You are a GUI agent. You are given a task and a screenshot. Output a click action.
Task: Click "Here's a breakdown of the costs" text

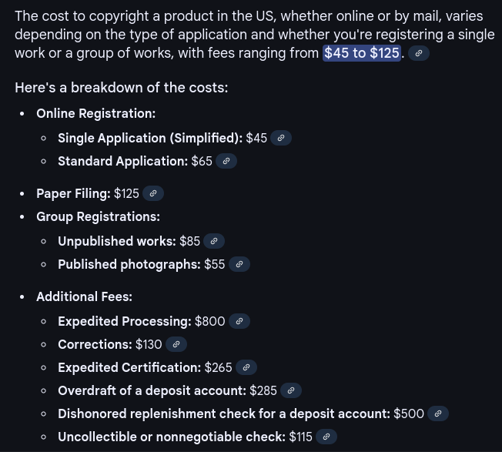[x=122, y=87]
